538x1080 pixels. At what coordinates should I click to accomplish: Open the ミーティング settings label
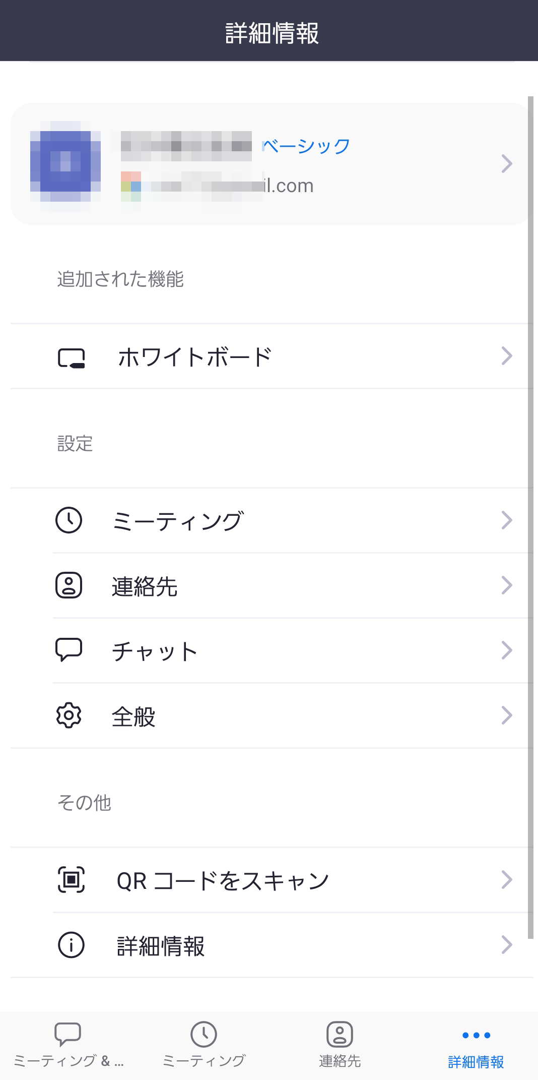click(x=177, y=521)
